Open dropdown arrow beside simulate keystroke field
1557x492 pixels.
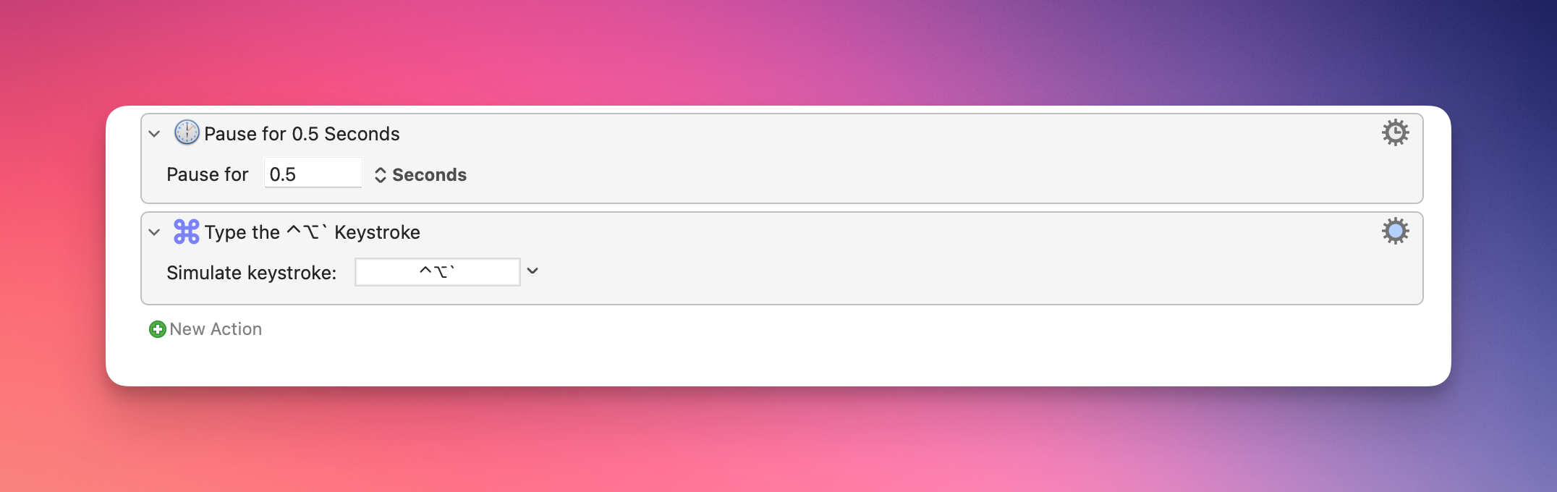pyautogui.click(x=533, y=271)
